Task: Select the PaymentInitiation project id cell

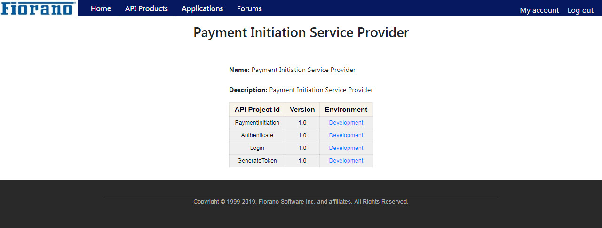Action: [257, 123]
